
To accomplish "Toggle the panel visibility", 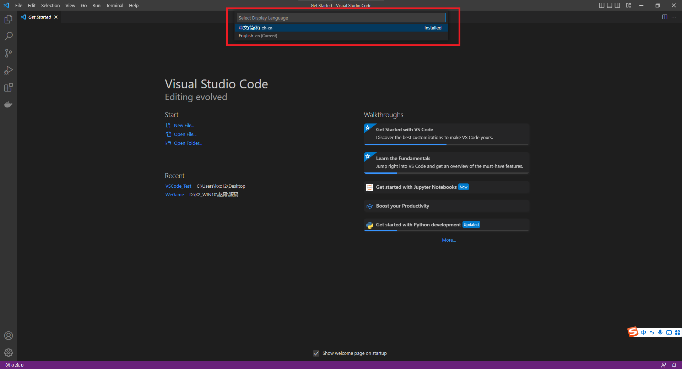I will (x=610, y=5).
